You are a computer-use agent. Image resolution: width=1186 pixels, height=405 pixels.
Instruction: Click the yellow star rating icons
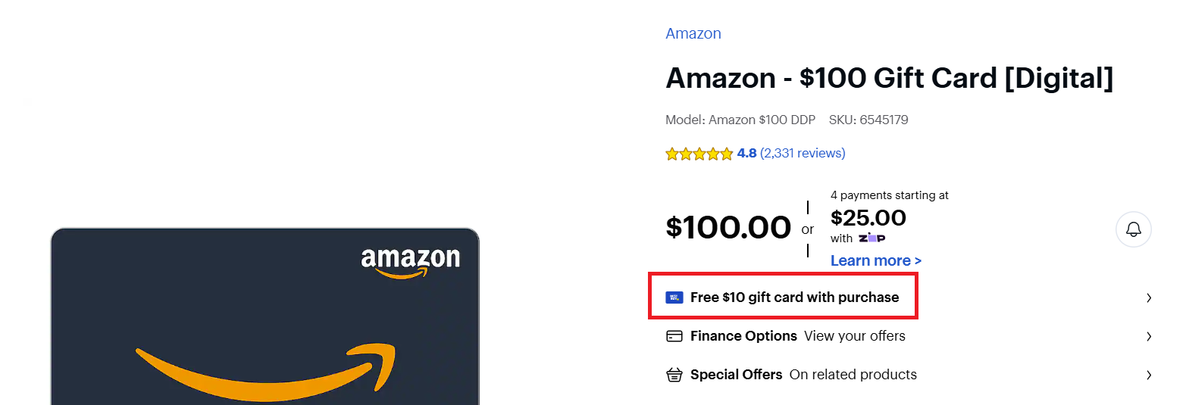[699, 154]
